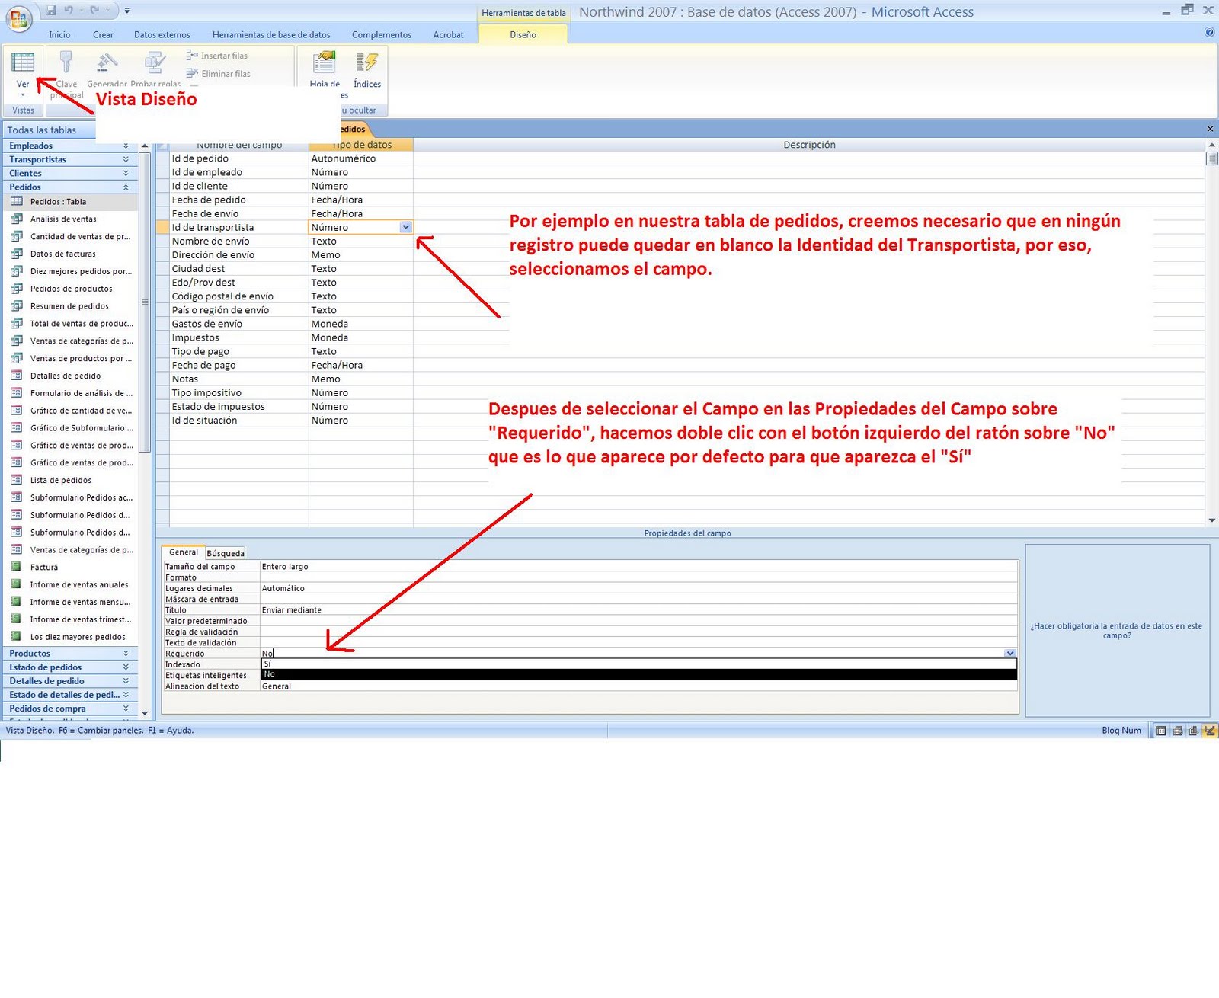
Task: Open the Búsqueda tab in field properties
Action: [225, 552]
